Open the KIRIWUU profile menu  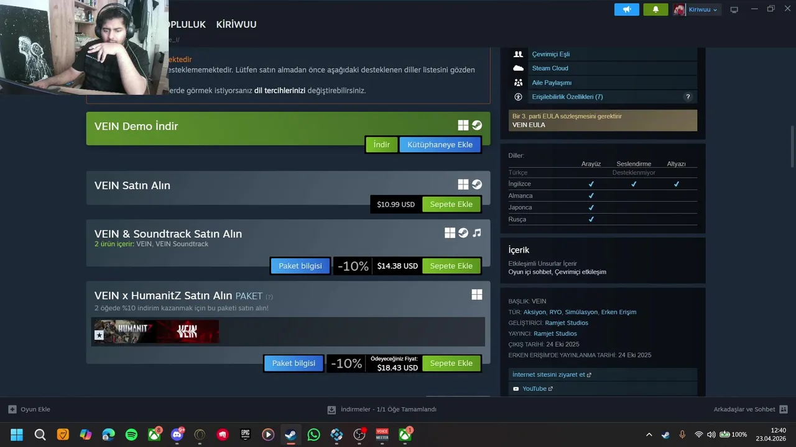point(236,24)
